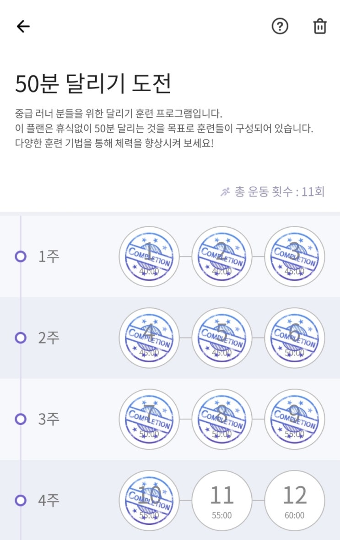Image resolution: width=340 pixels, height=540 pixels.
Task: Open completed workout 10 stamp
Action: pyautogui.click(x=149, y=500)
